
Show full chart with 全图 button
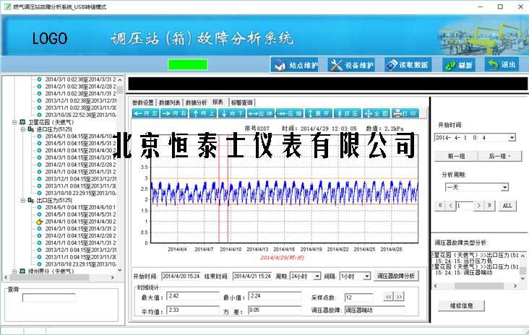click(x=377, y=113)
